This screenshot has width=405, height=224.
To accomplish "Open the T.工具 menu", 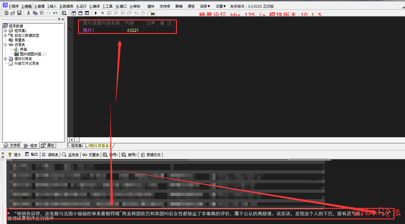I will (x=108, y=6).
